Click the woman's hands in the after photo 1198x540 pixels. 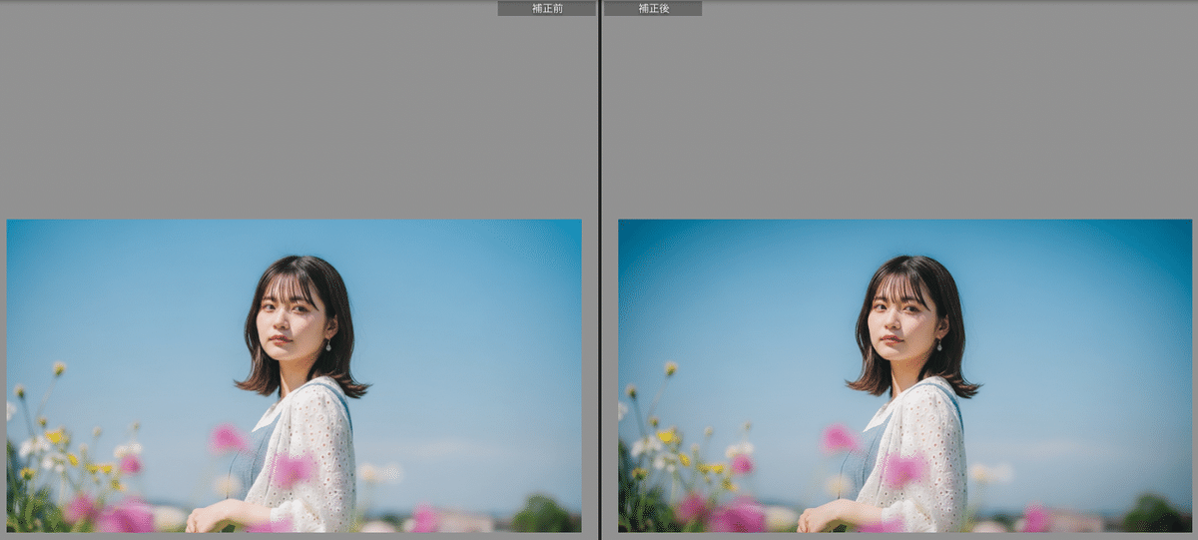[815, 520]
